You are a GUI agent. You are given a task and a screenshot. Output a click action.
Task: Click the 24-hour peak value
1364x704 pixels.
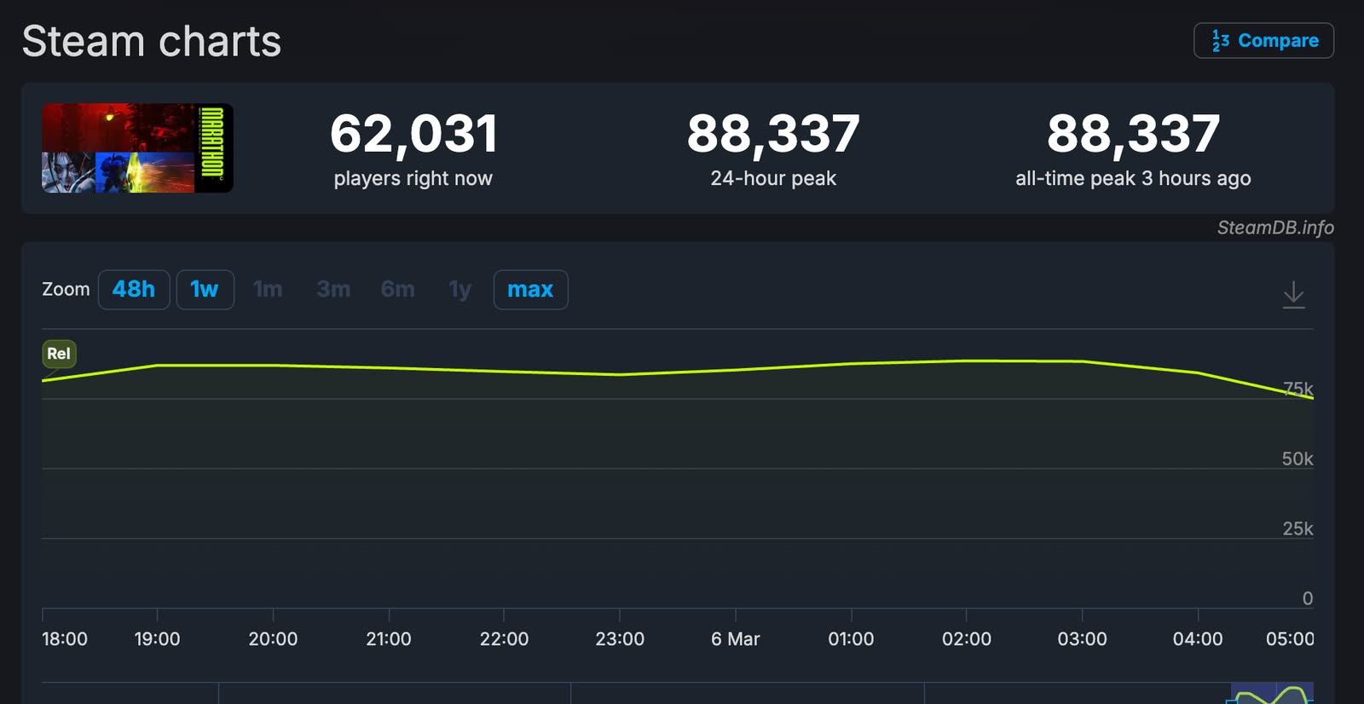[773, 134]
